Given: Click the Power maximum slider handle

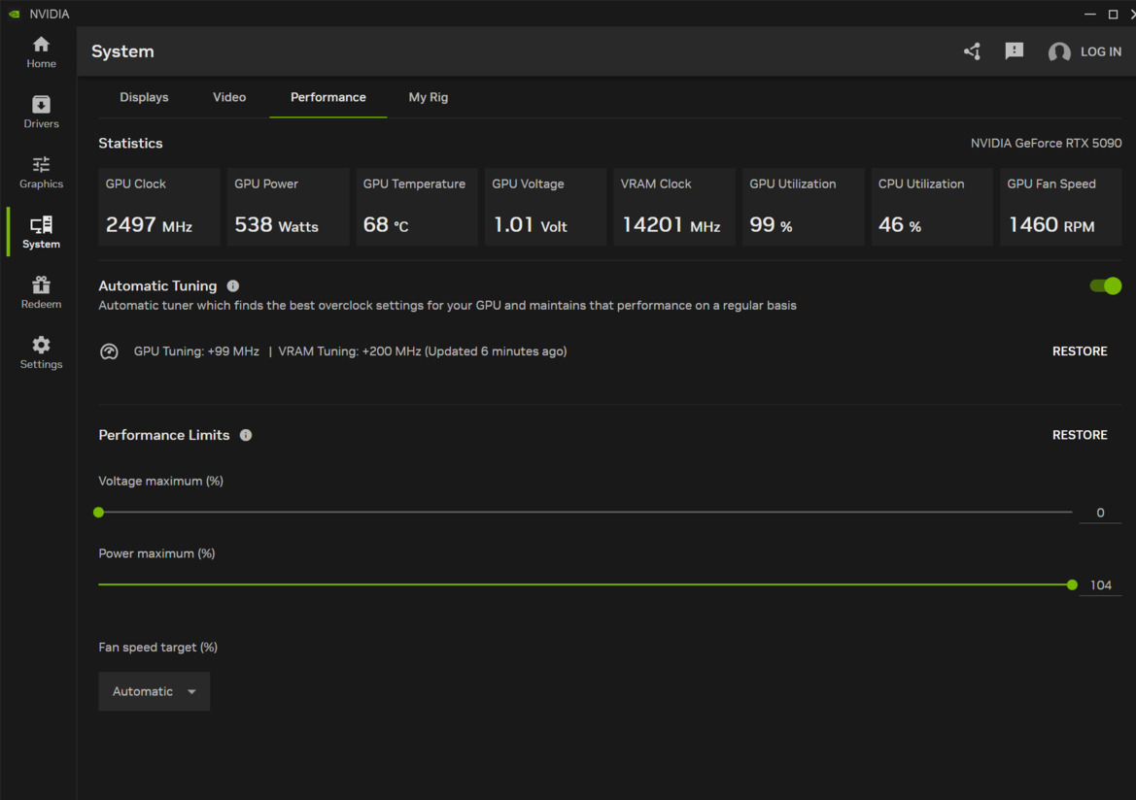Looking at the screenshot, I should (x=1072, y=585).
